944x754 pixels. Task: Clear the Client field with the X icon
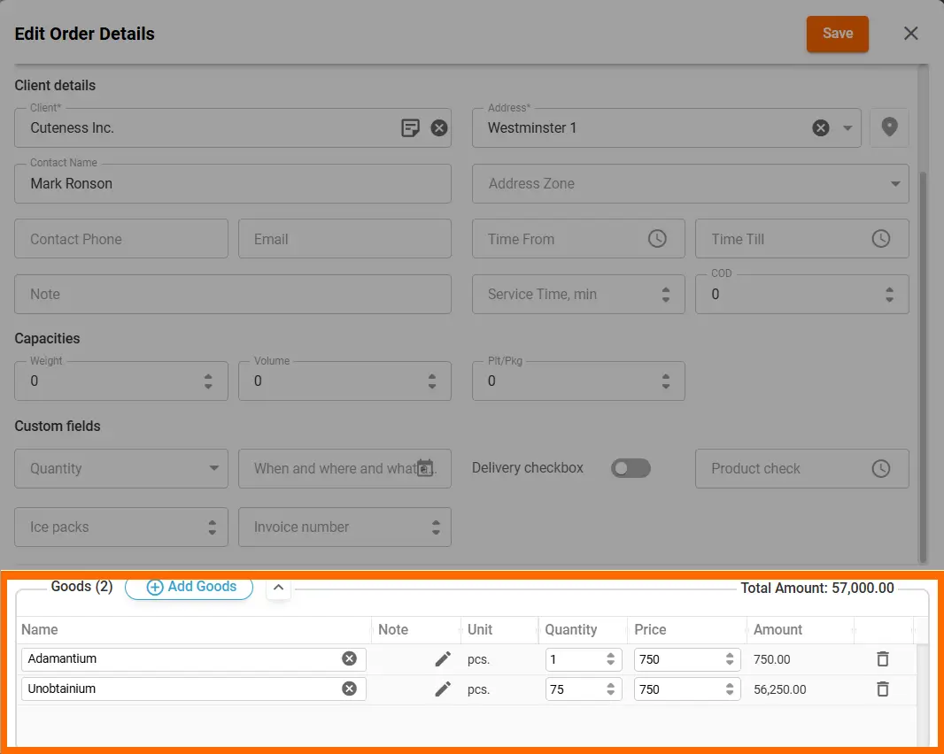tap(439, 127)
